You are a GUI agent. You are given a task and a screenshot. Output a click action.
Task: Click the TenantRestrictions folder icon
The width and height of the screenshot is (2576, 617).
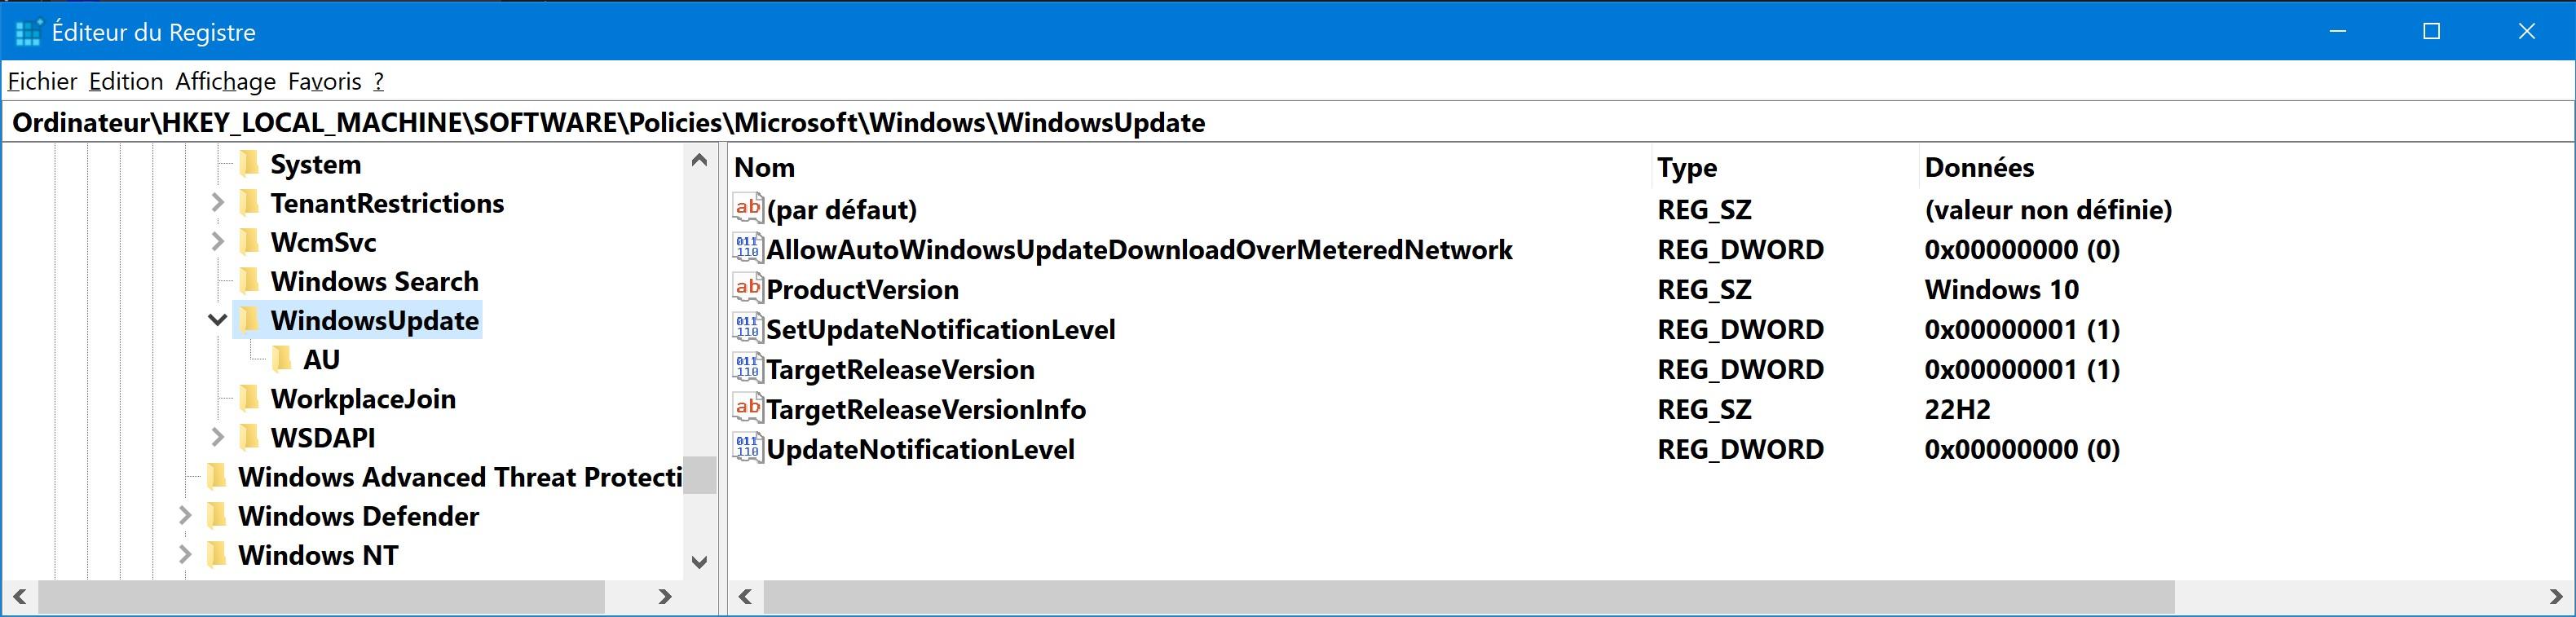(x=250, y=202)
